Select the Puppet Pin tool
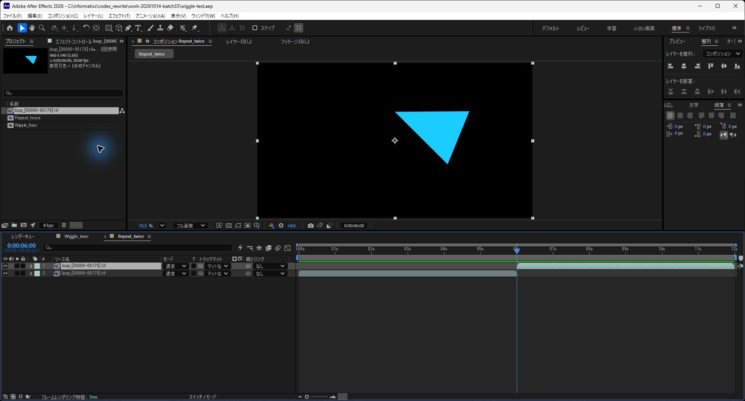 point(195,28)
